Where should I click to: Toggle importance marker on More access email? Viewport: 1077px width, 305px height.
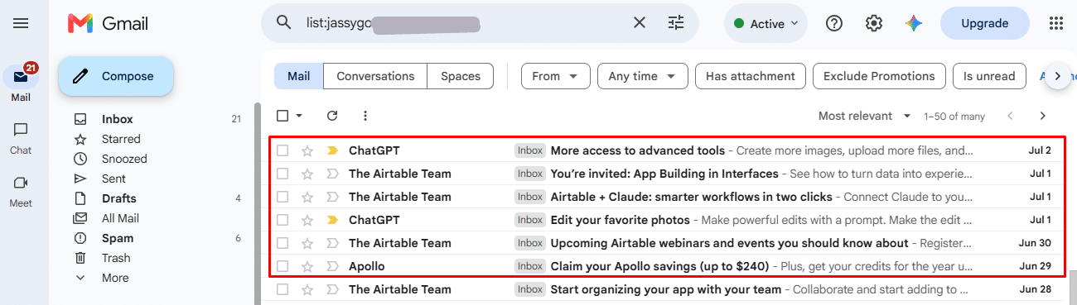[333, 150]
